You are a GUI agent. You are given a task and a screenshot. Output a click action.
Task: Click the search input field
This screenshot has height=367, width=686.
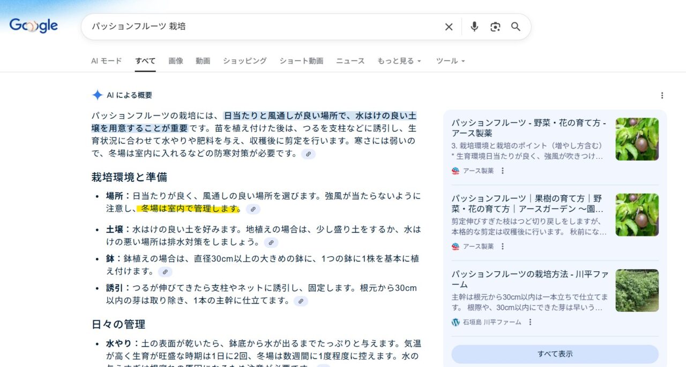pos(263,27)
